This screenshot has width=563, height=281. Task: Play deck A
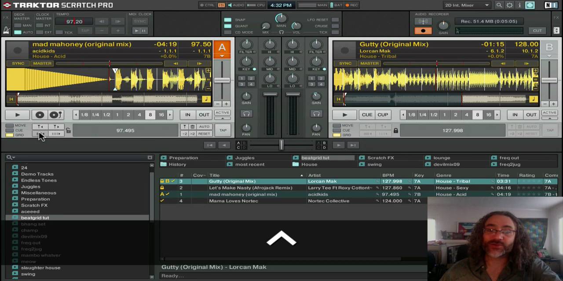point(18,115)
